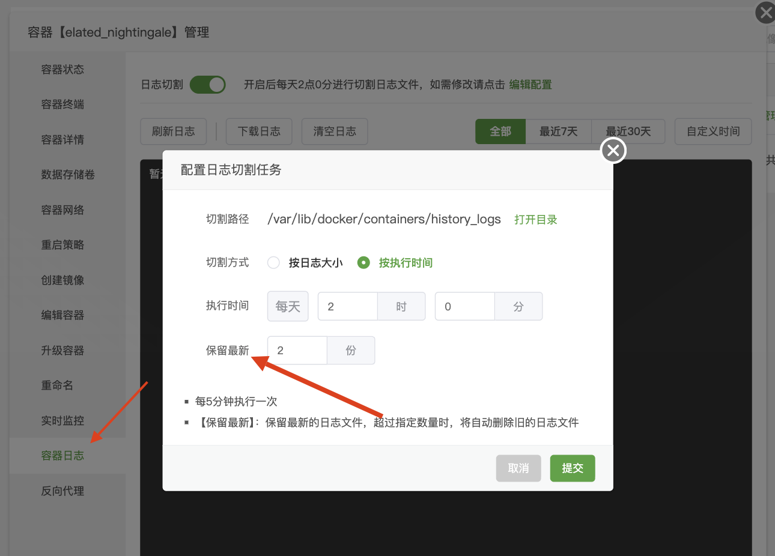
Task: Open the 每天 frequency dropdown
Action: coord(287,306)
